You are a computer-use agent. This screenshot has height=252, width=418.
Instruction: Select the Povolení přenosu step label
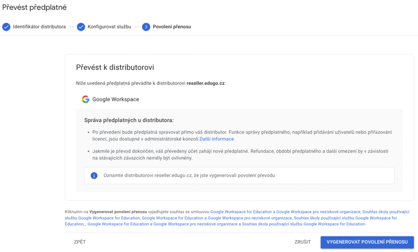[172, 27]
